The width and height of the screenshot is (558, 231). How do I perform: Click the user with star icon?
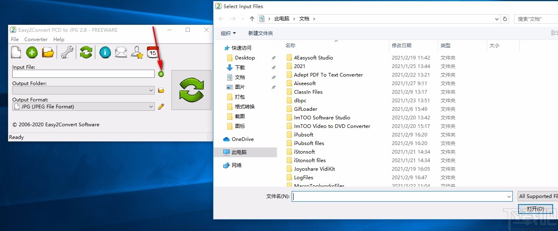[x=137, y=52]
